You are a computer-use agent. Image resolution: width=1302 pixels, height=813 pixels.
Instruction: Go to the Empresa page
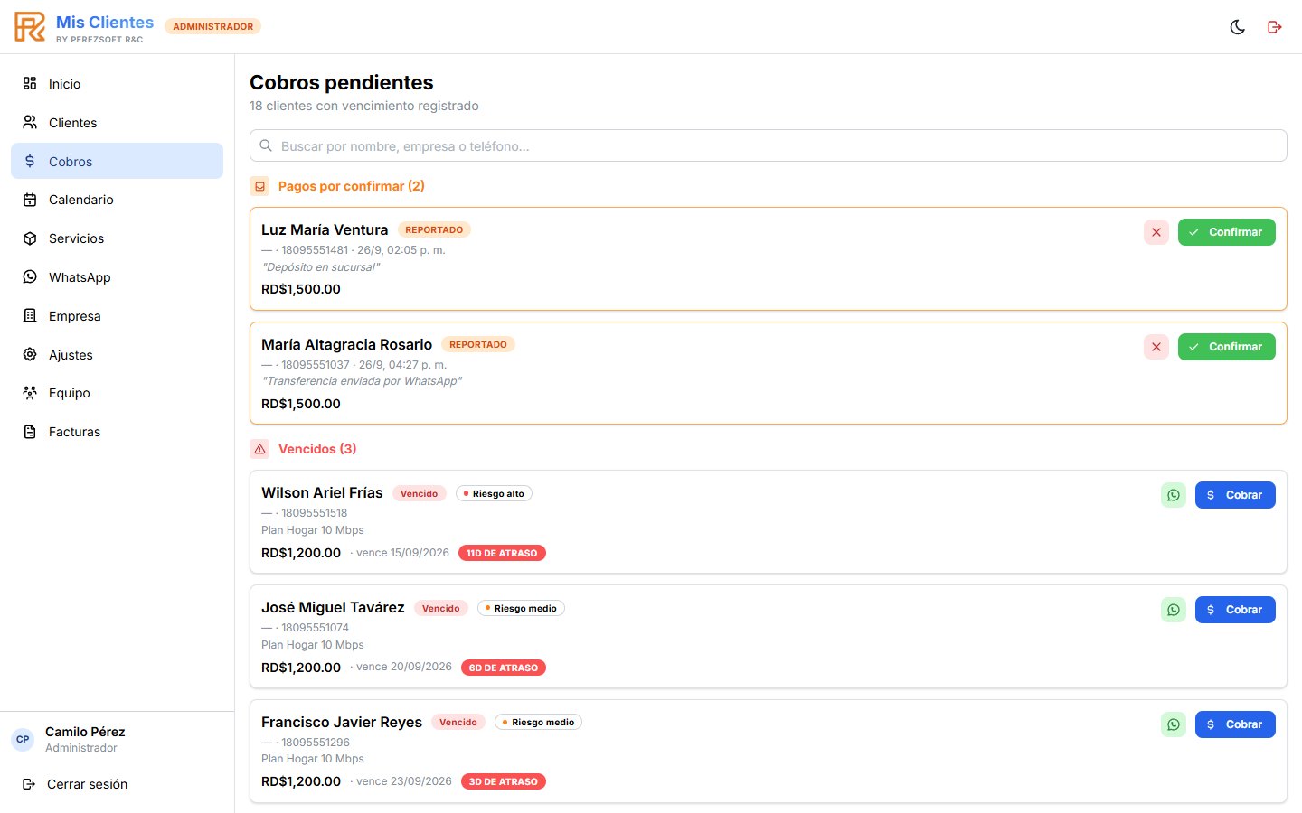tap(117, 316)
